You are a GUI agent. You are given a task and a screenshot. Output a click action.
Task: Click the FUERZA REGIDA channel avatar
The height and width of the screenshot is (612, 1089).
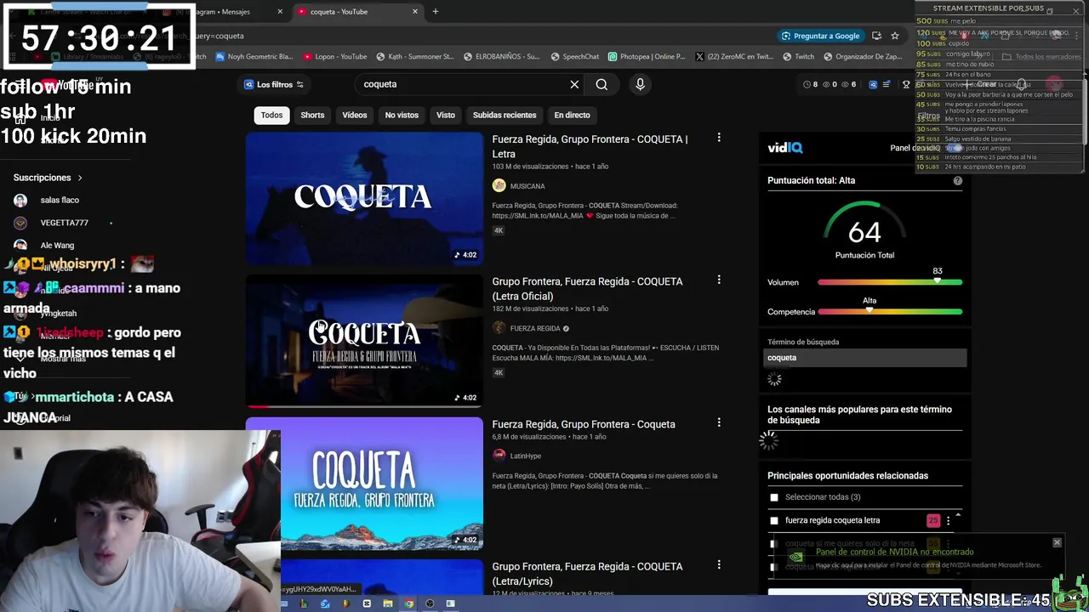[x=499, y=328]
